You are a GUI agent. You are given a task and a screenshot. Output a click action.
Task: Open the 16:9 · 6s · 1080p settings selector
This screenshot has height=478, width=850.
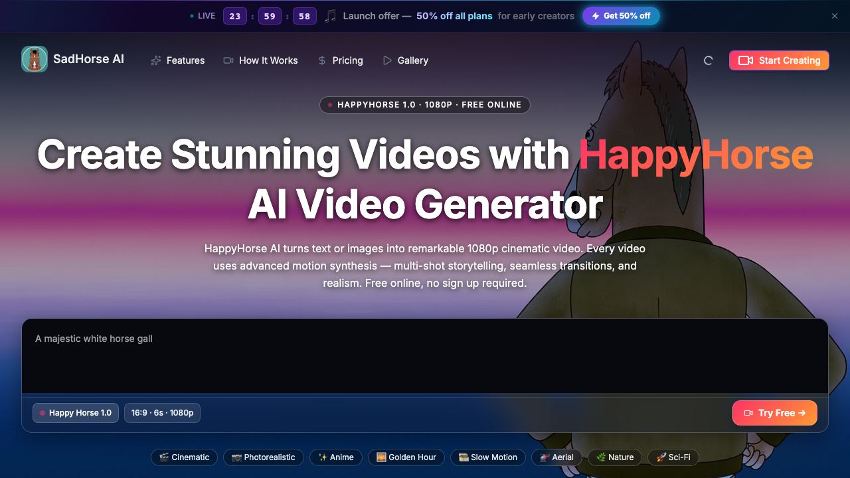point(162,413)
